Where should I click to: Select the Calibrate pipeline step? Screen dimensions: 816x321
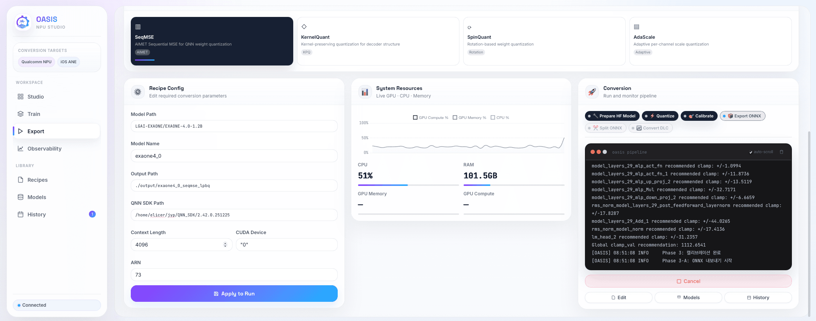[x=699, y=116]
